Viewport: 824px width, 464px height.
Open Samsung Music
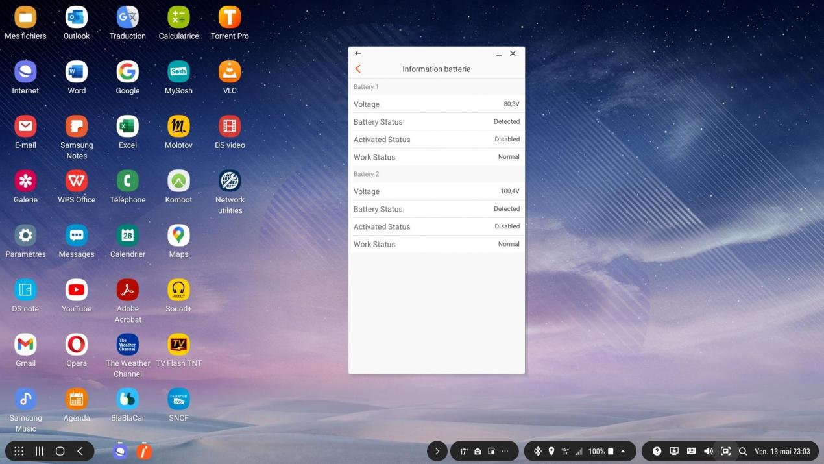pos(25,398)
